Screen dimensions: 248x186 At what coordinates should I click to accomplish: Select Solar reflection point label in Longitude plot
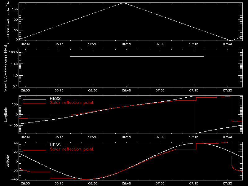point(72,103)
